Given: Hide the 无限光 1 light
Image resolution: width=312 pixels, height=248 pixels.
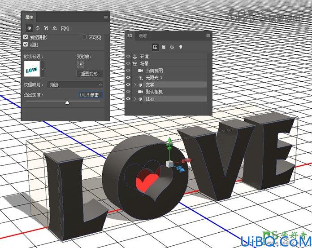Looking at the screenshot, I should pos(128,78).
